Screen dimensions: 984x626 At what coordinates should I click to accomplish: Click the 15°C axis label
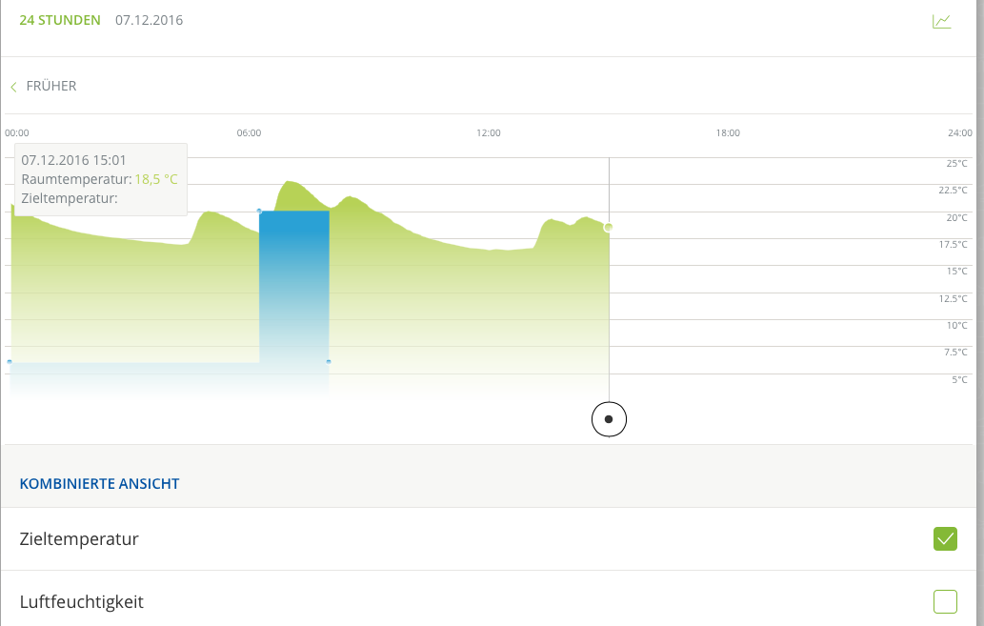pyautogui.click(x=957, y=272)
